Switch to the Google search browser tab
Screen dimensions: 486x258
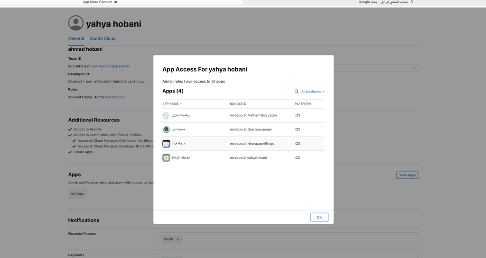(x=386, y=2)
